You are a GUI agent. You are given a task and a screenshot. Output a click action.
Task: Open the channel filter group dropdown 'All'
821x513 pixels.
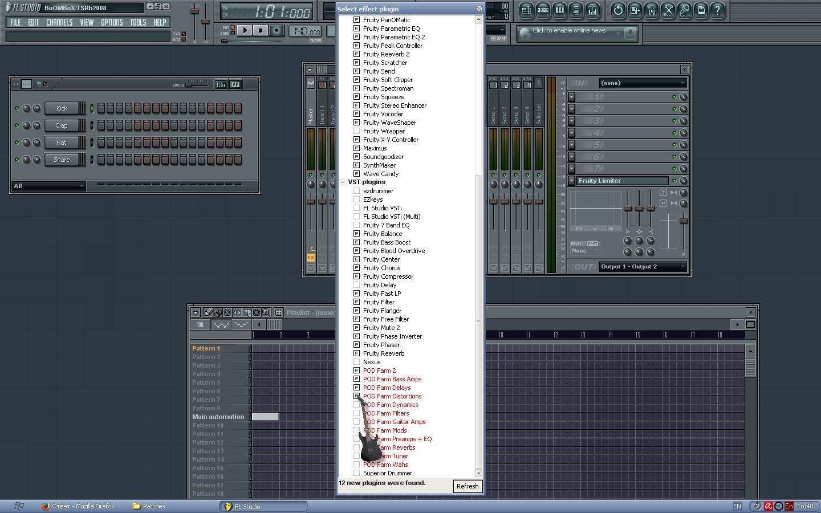tap(48, 186)
